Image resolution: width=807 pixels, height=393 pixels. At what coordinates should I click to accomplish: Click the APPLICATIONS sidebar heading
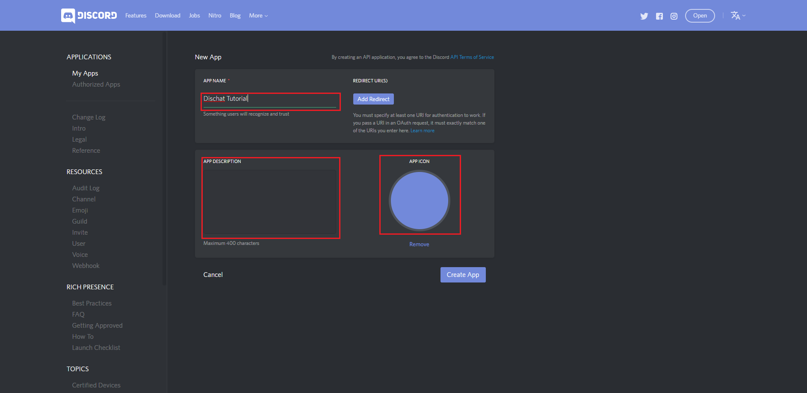pos(89,57)
